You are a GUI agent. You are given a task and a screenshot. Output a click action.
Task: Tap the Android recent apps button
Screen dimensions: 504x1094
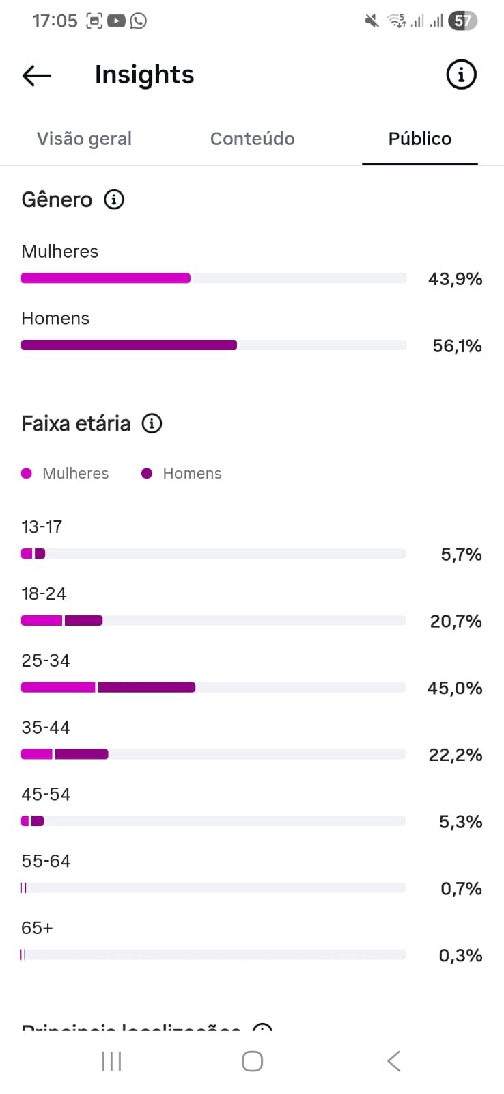coord(111,1061)
